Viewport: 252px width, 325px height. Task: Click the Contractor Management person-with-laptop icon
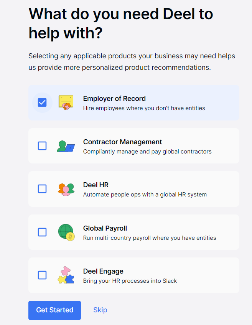click(x=66, y=146)
